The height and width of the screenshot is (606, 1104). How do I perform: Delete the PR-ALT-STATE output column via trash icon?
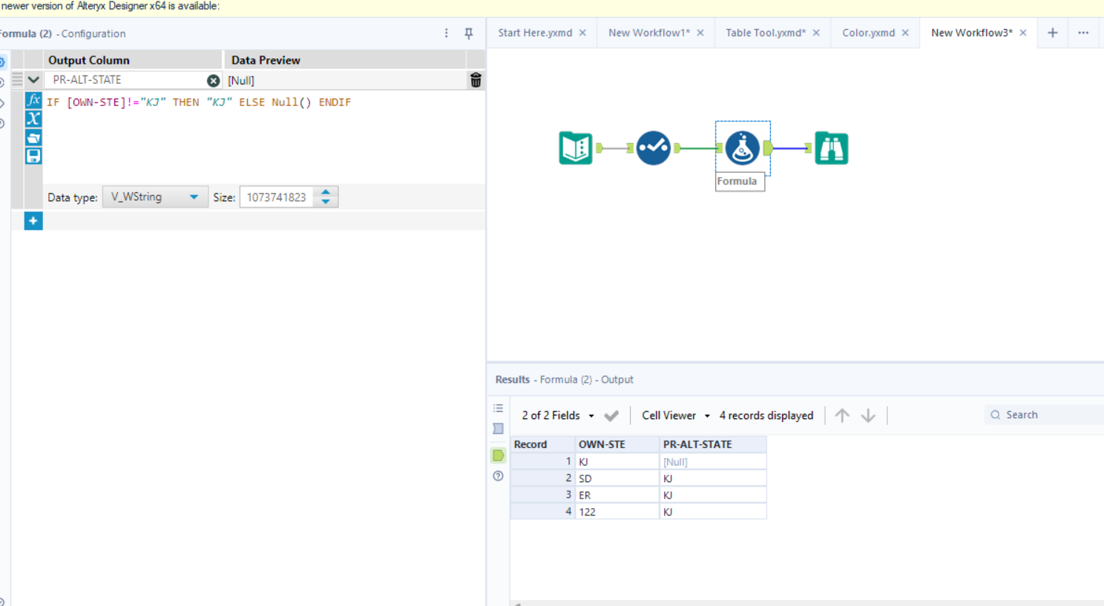coord(476,79)
